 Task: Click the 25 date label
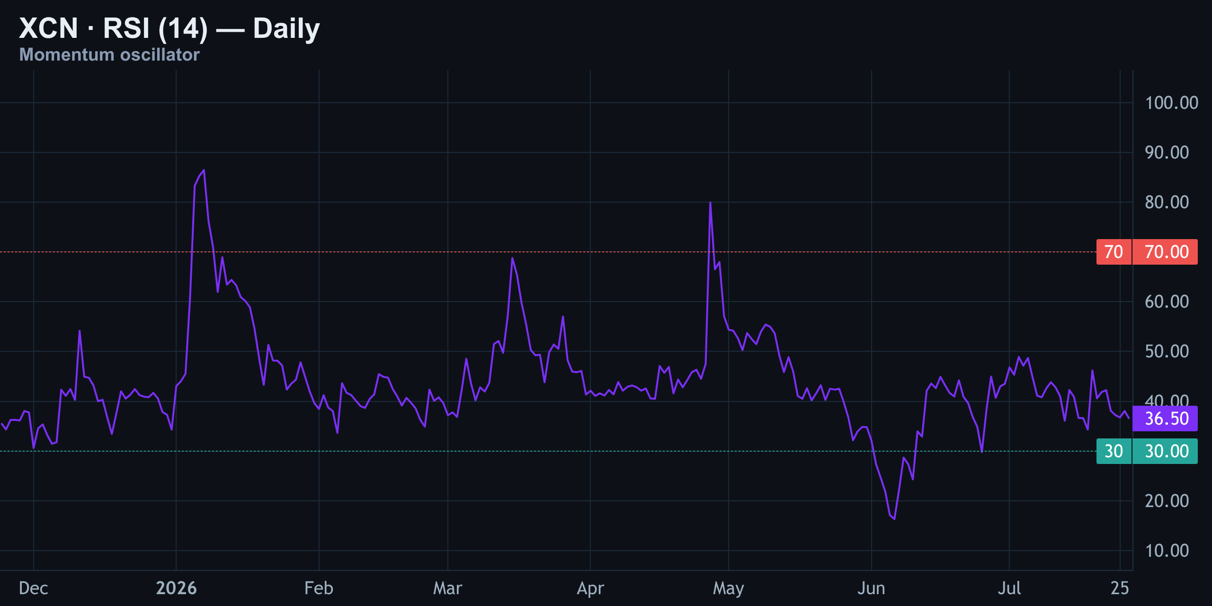click(x=1120, y=588)
